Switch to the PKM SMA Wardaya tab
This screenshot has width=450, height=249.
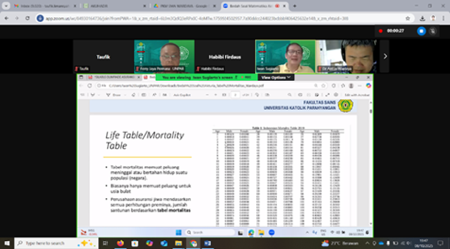(182, 6)
